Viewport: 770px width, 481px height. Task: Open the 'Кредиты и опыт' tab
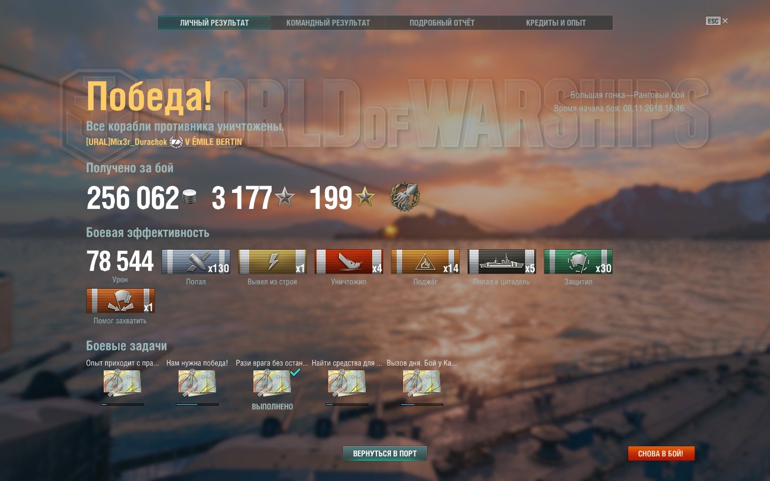(556, 22)
